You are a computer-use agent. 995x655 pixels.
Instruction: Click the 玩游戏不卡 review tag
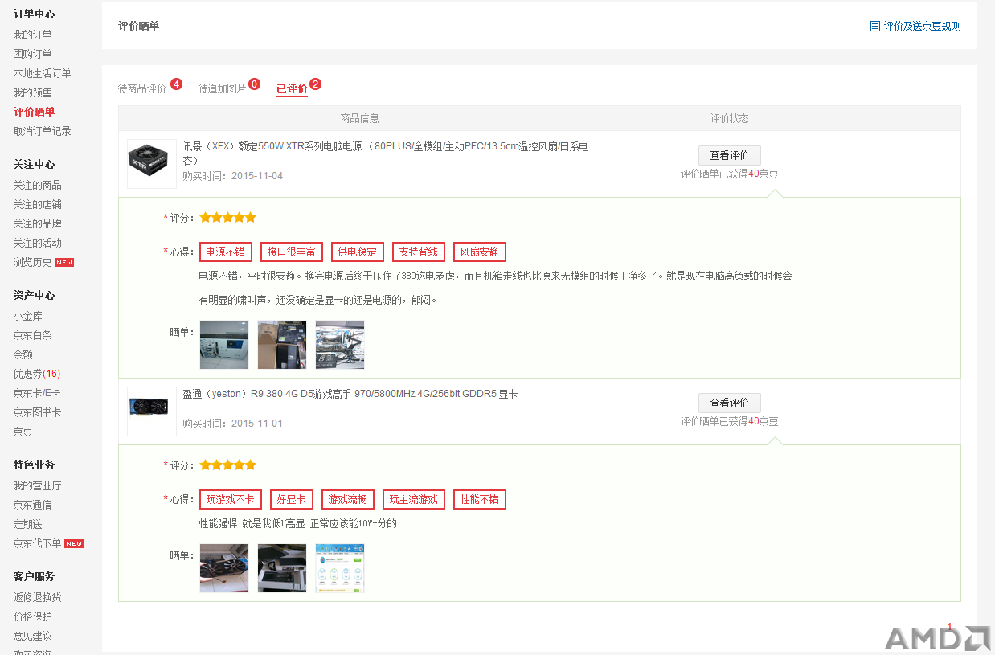click(231, 499)
